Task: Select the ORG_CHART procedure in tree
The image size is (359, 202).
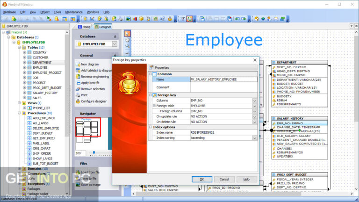Action: (x=42, y=148)
